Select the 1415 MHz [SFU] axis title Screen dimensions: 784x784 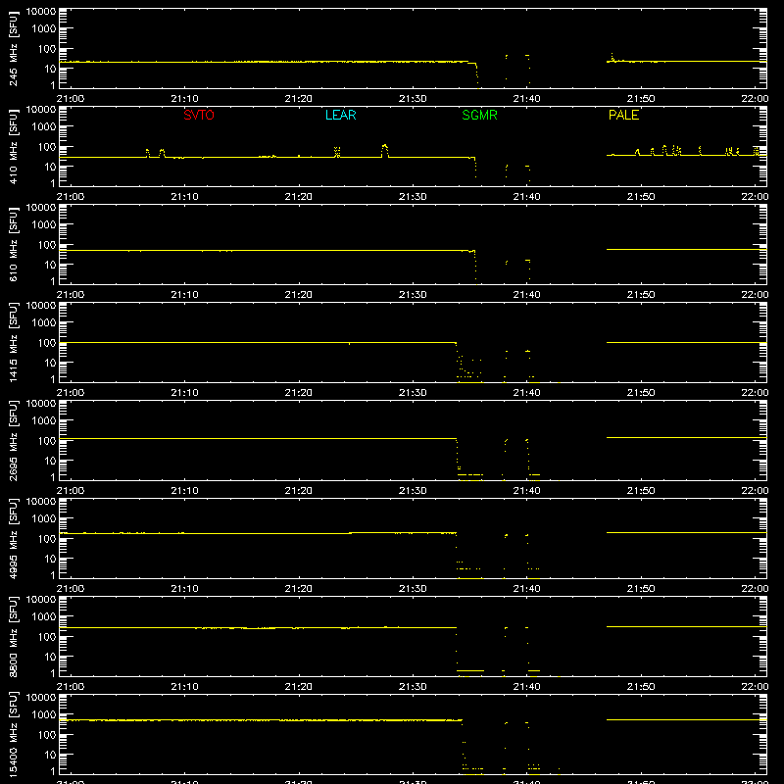[13, 342]
